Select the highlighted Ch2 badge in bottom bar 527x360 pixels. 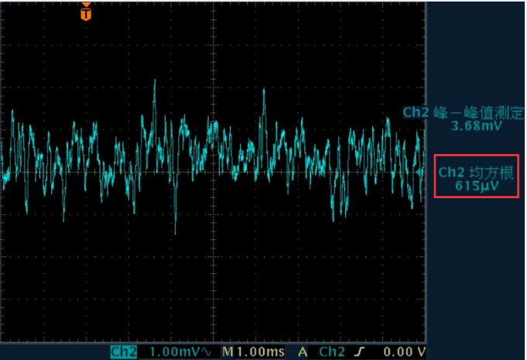[124, 352]
